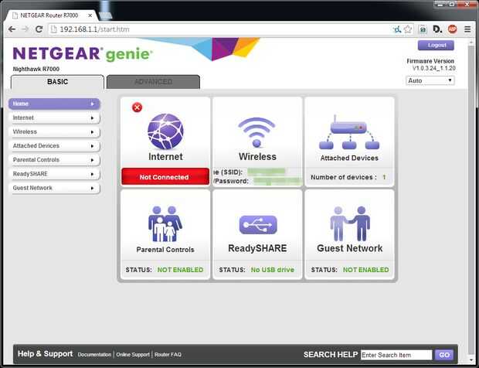Select ReadySHARE in the sidebar menu
This screenshot has width=479, height=368.
pyautogui.click(x=54, y=174)
